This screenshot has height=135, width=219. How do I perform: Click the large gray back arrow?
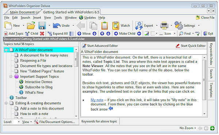81,26
